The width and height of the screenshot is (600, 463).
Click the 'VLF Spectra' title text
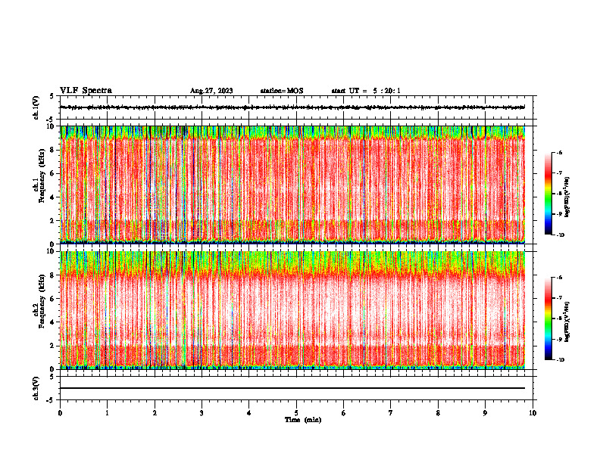[86, 91]
